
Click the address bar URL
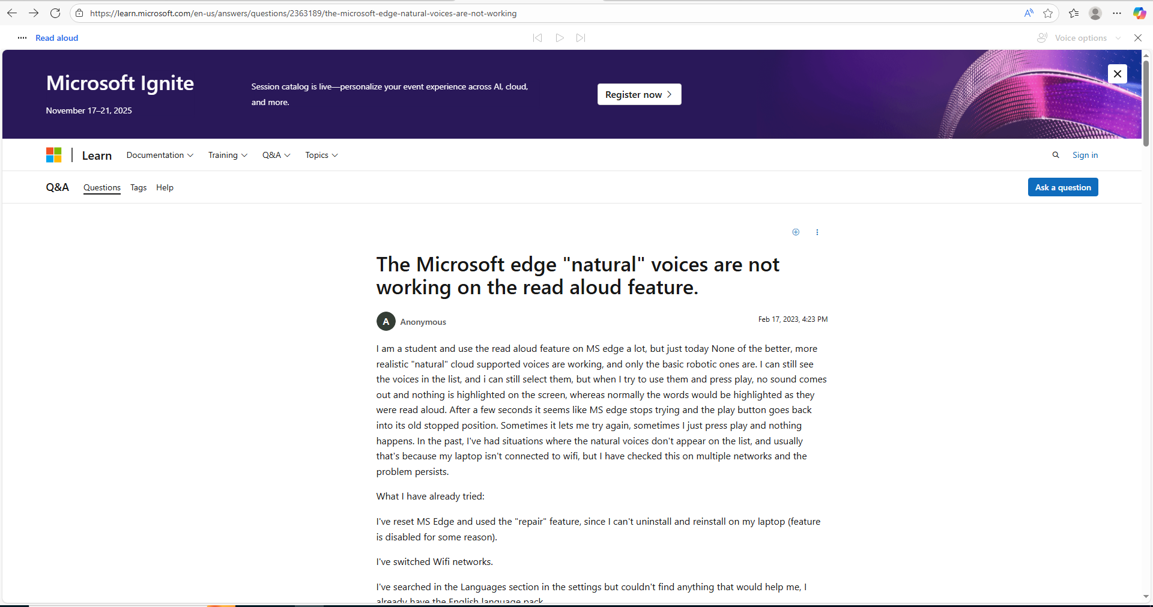[x=303, y=13]
